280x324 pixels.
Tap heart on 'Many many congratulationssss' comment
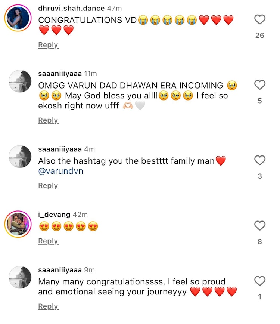click(x=260, y=281)
